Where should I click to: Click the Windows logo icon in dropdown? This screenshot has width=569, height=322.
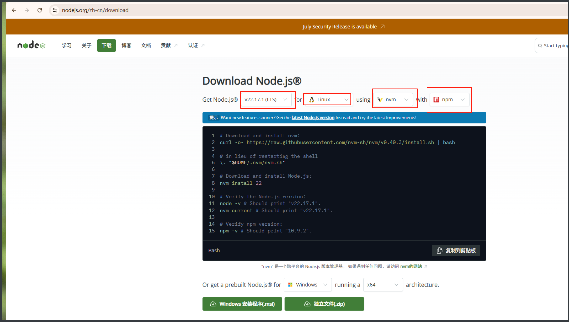(290, 285)
